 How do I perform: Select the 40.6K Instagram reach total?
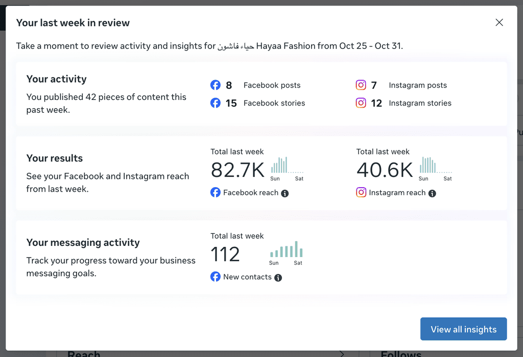click(384, 170)
